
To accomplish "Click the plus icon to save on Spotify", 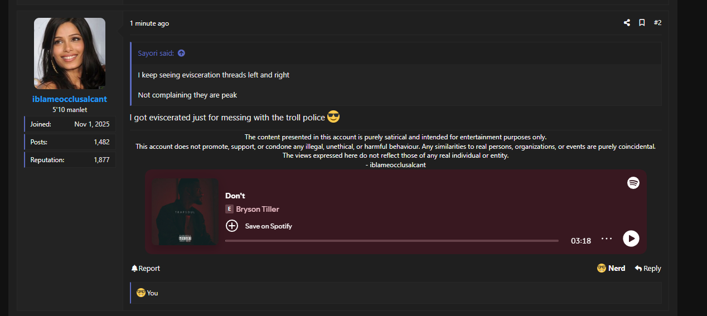I will (231, 226).
